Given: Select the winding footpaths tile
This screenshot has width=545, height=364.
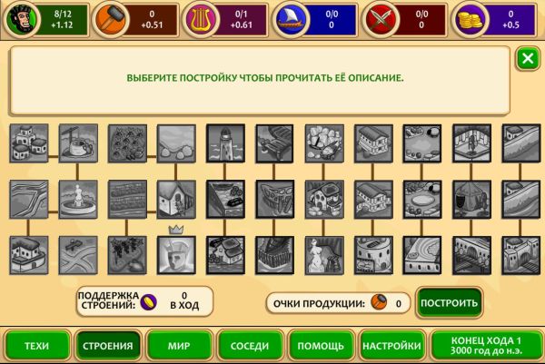Looking at the screenshot, I should (x=29, y=200).
